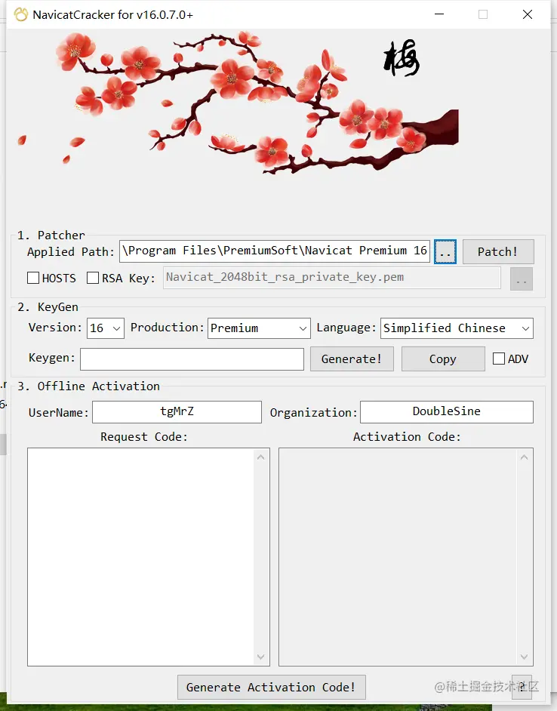
Task: Browse for applied path with '..' button
Action: pos(445,251)
